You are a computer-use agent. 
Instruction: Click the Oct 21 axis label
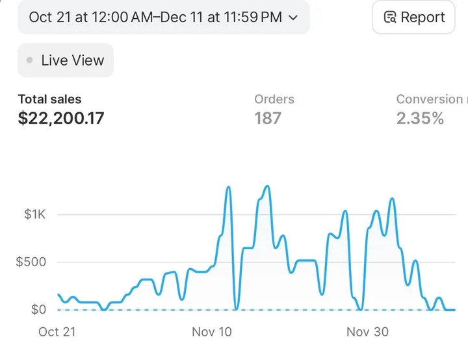click(x=57, y=332)
